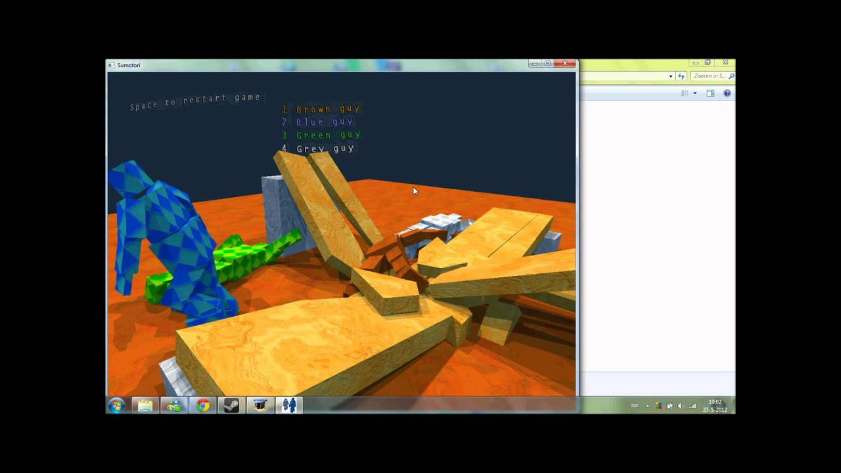Open the Action Center flag icon
The height and width of the screenshot is (473, 841).
click(x=659, y=406)
